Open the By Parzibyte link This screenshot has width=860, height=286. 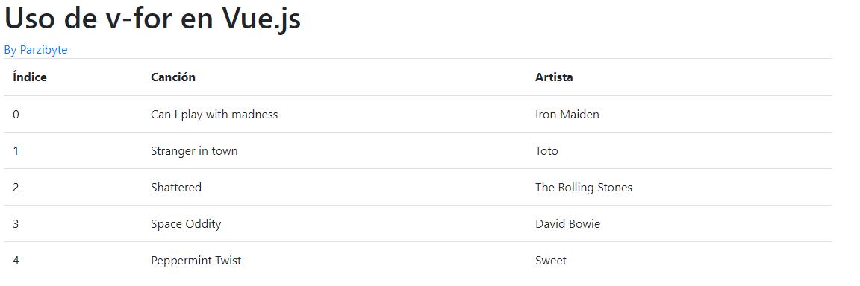[x=36, y=50]
